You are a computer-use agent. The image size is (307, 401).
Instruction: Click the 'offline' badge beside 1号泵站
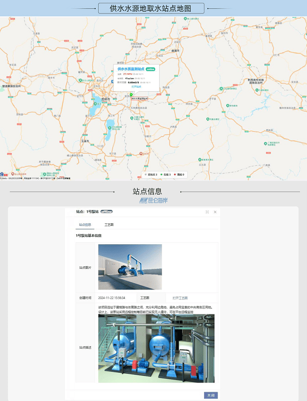point(106,211)
